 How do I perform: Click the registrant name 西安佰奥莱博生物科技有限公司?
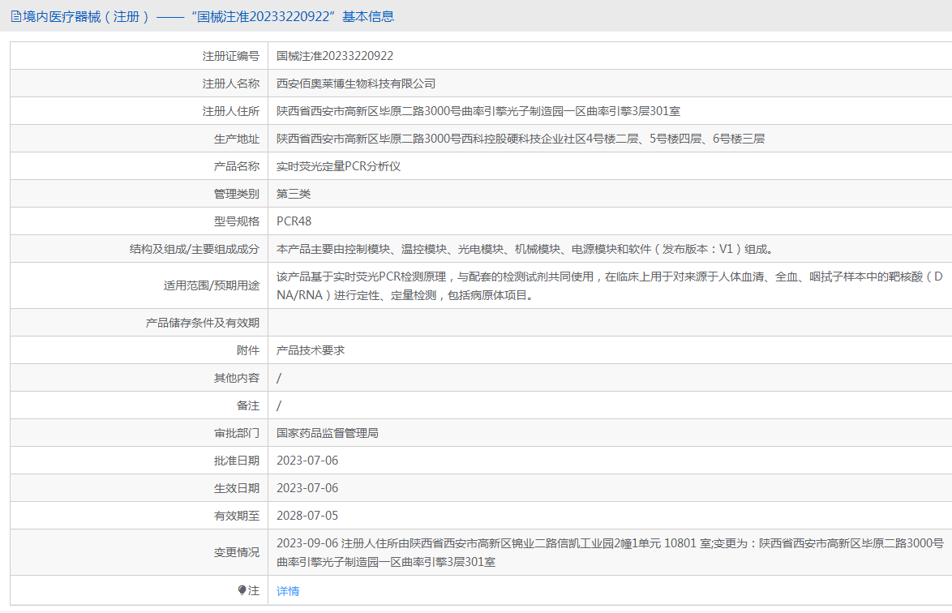tap(356, 84)
